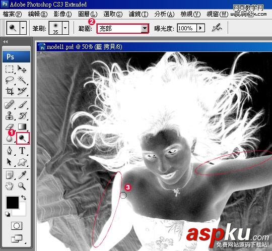
Task: Select the Lasso tool
Action: pyautogui.click(x=10, y=80)
